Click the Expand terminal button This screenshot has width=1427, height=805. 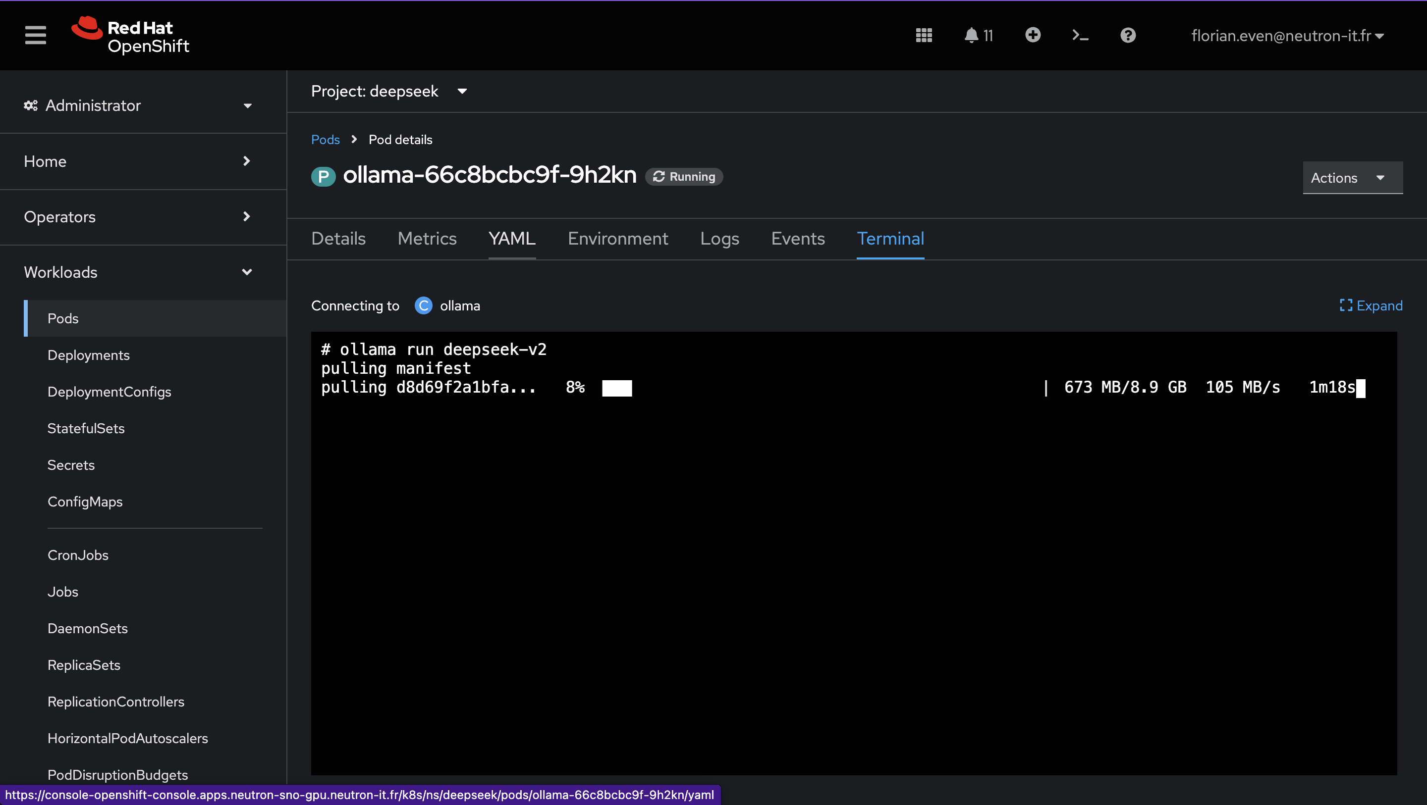pos(1371,305)
